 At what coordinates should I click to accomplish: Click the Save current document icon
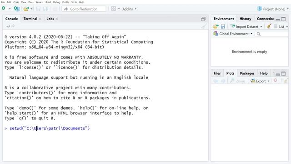click(x=38, y=9)
